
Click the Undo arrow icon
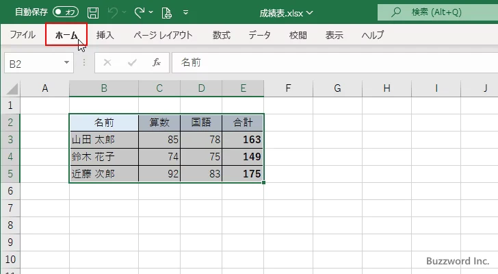112,13
